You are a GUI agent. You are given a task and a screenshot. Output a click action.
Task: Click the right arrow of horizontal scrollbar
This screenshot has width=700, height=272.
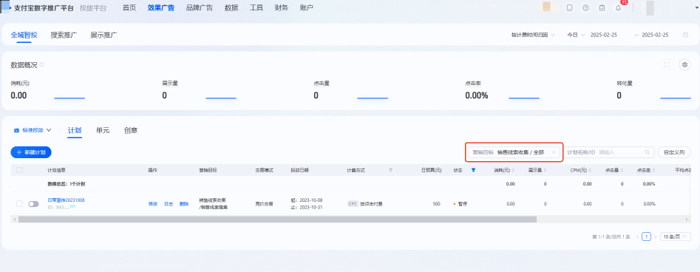(x=687, y=220)
